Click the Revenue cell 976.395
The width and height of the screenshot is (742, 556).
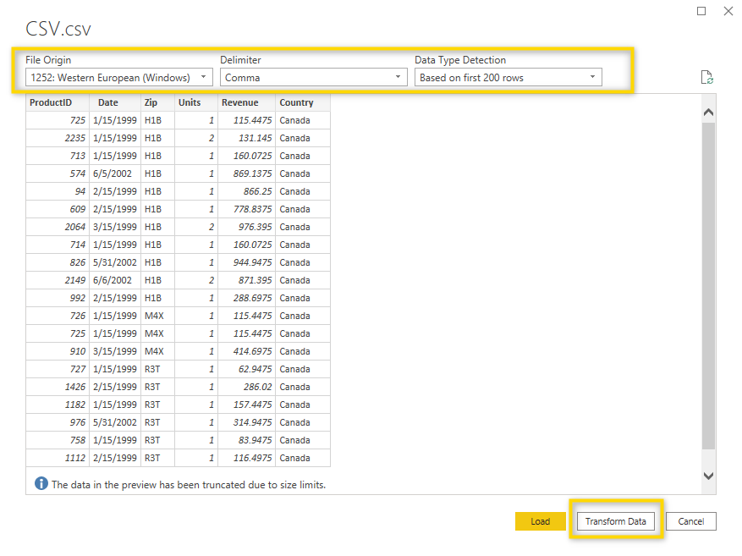pos(246,227)
